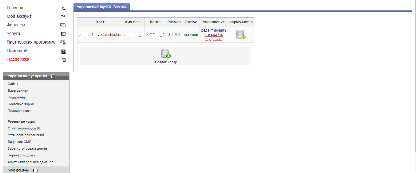The width and height of the screenshot is (416, 173).
Task: Click the Поддержка notepad icon
Action: point(64,60)
